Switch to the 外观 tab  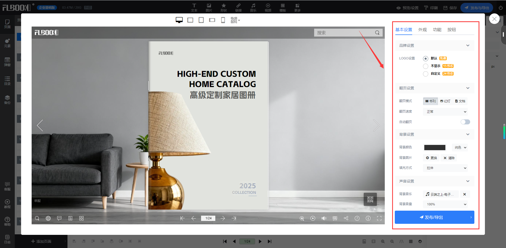point(422,30)
